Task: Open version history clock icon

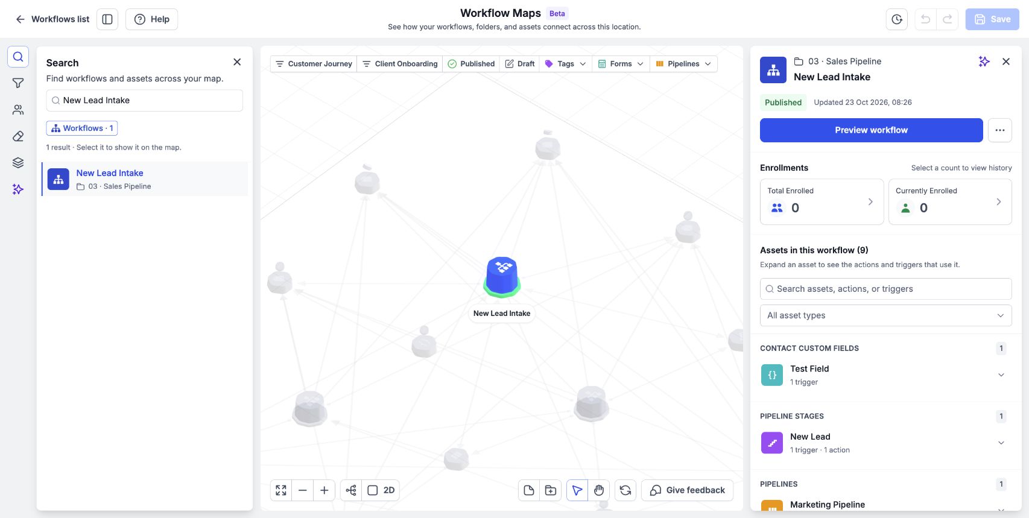Action: coord(897,19)
